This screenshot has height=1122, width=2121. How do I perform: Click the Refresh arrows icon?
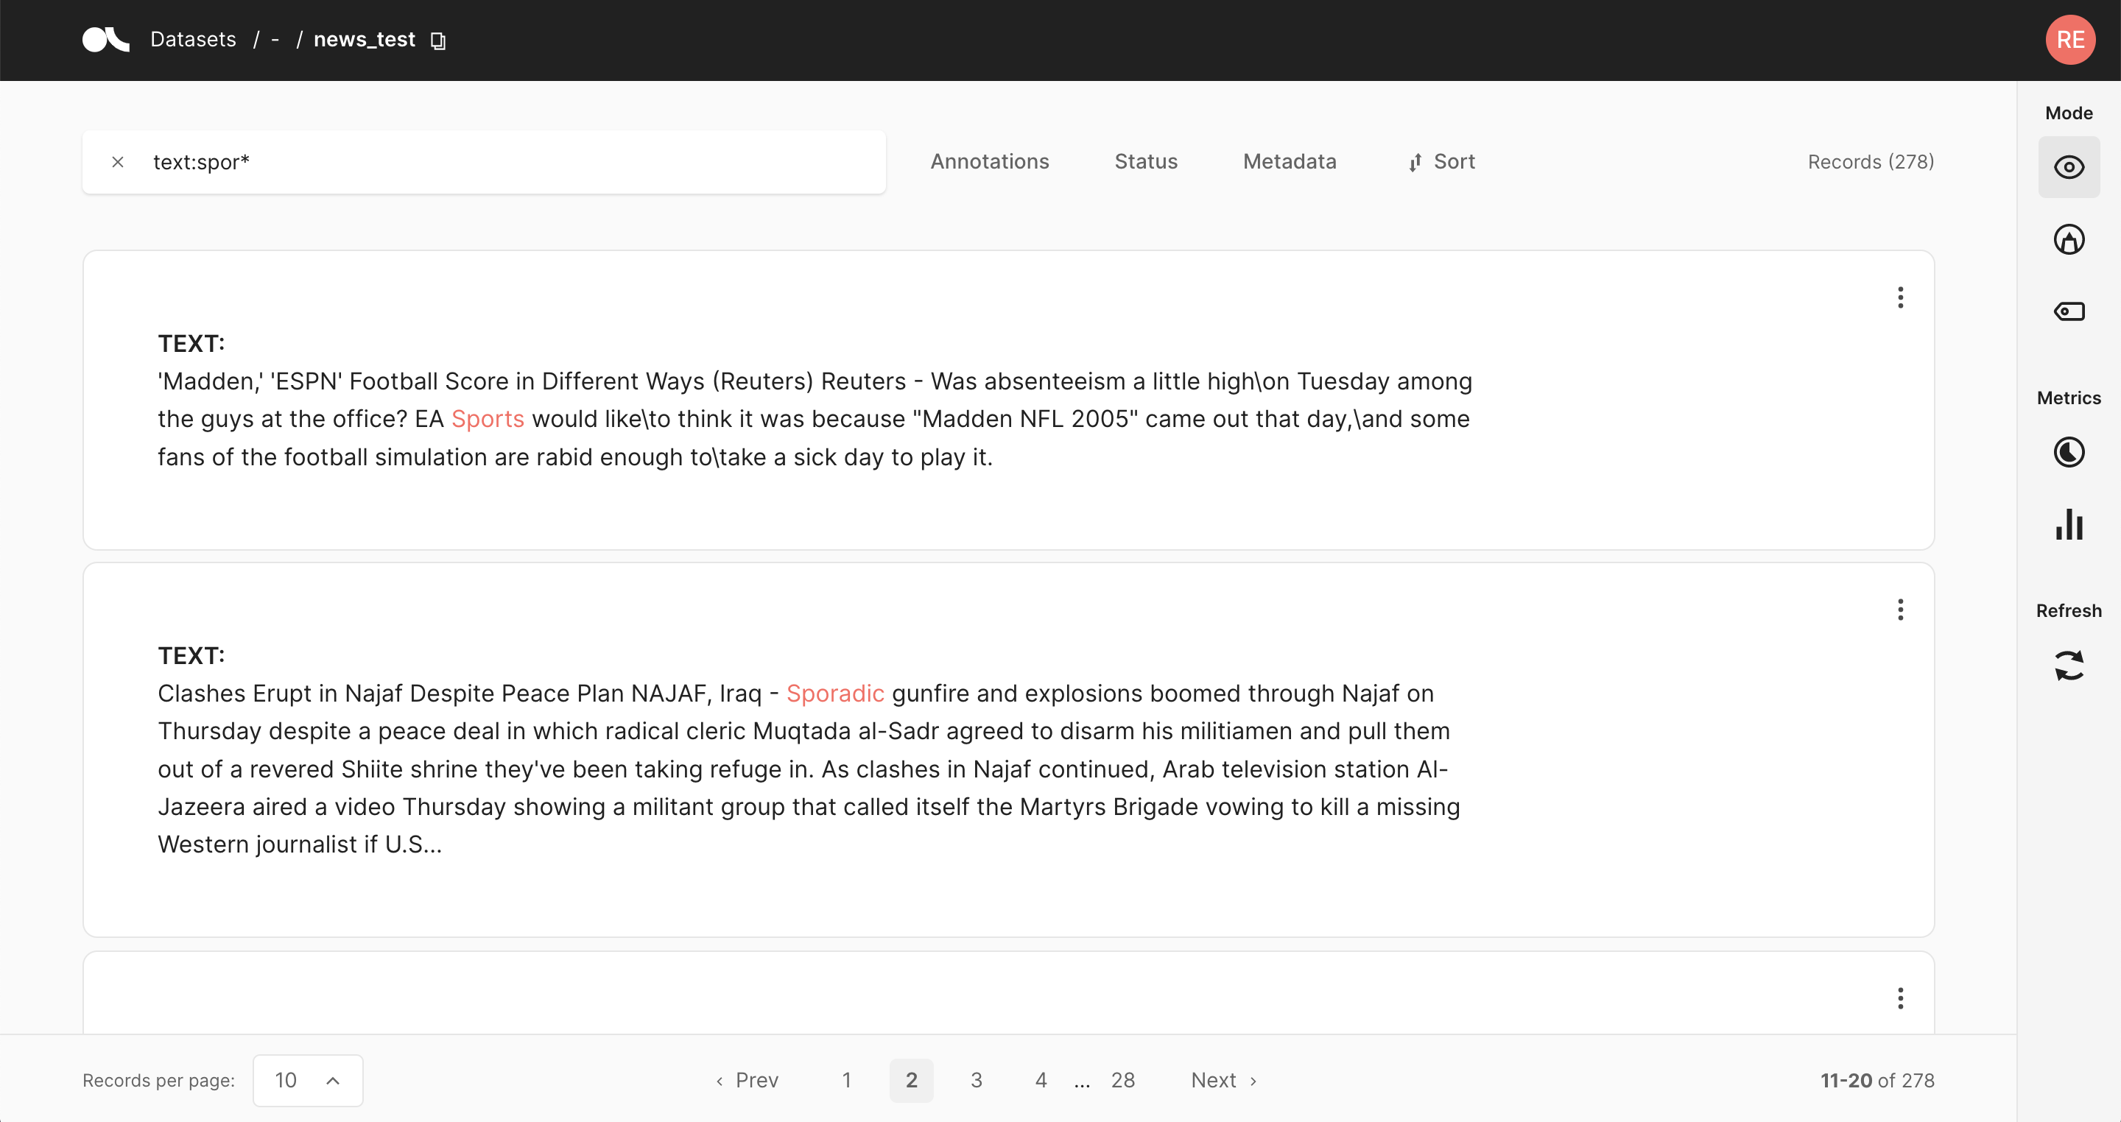coord(2068,665)
